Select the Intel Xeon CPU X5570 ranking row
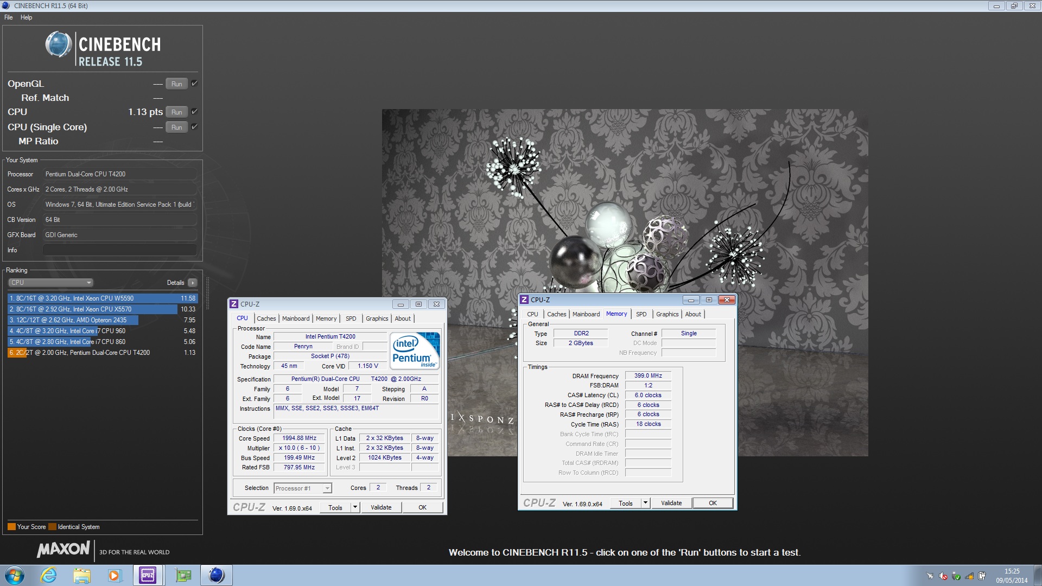The height and width of the screenshot is (586, 1042). (102, 309)
